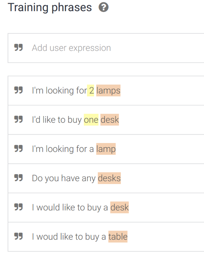The width and height of the screenshot is (204, 267).
Task: Click quote icon beside Add user expression
Action: tap(19, 47)
